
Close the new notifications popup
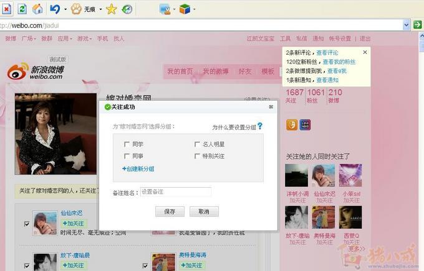365,52
